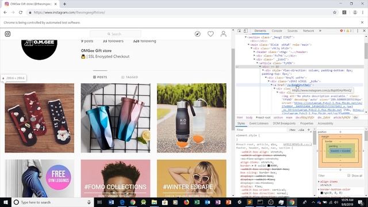Open OneNote from the taskbar

218,202
